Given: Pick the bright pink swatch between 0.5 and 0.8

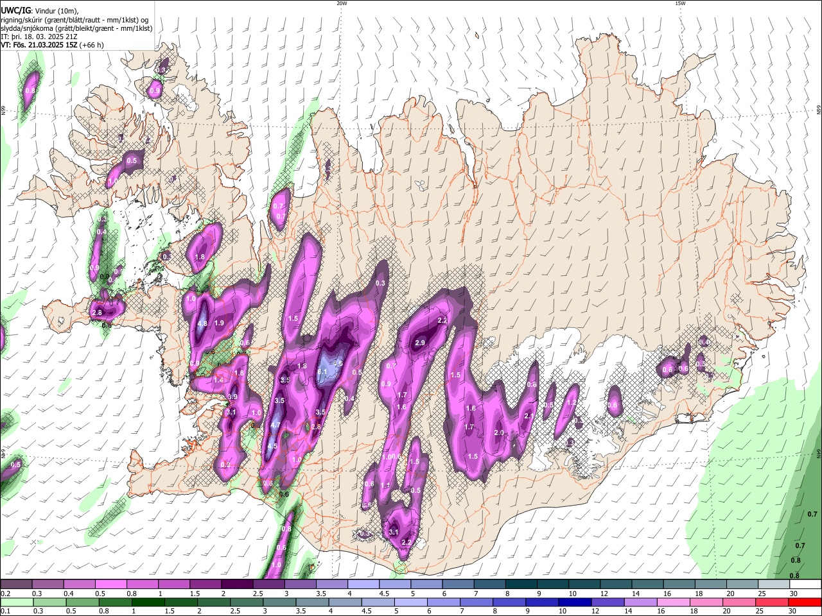Looking at the screenshot, I should point(110,585).
